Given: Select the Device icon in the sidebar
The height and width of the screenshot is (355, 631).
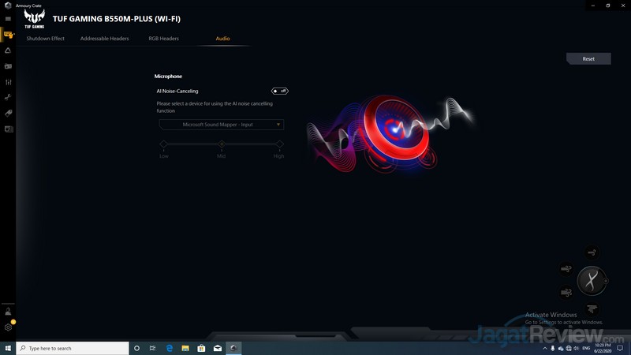Looking at the screenshot, I should 8,35.
